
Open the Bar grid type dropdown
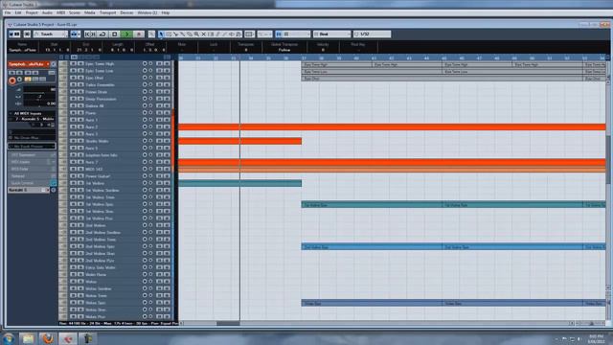(x=331, y=34)
